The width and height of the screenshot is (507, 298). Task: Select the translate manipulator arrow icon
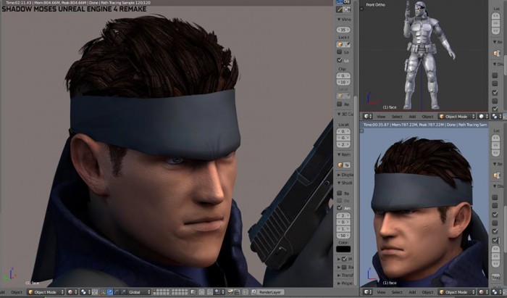[110, 292]
